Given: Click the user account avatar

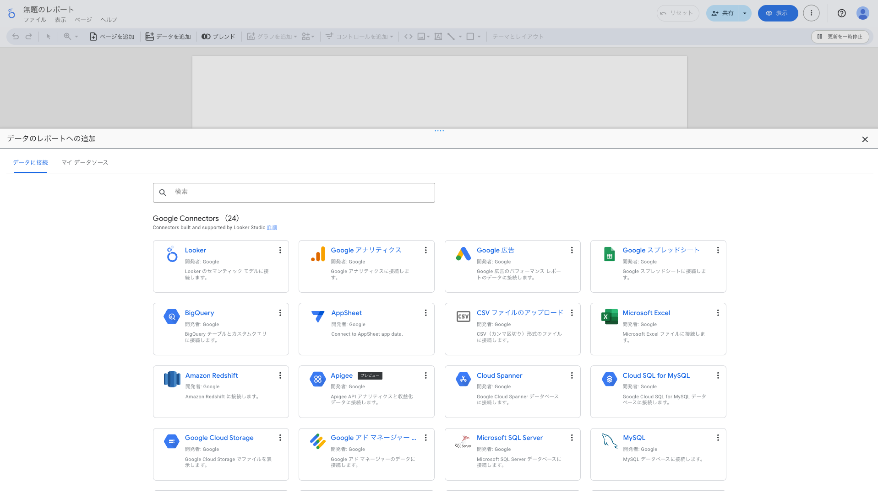Looking at the screenshot, I should tap(862, 13).
